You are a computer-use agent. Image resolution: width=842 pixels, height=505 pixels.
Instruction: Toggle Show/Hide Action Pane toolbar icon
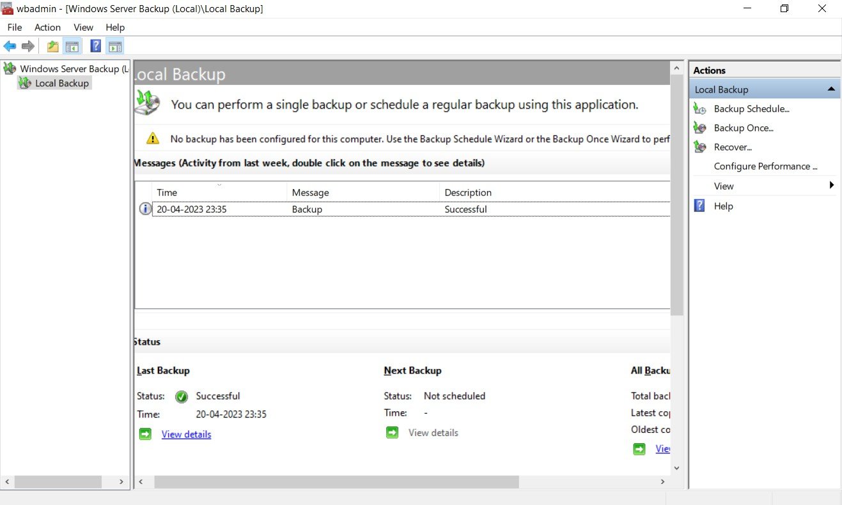115,46
